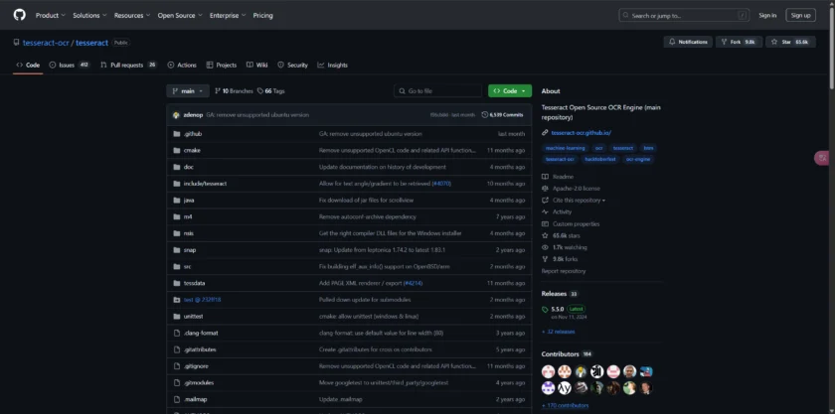Open the .gitattributes file
This screenshot has width=835, height=414.
(x=200, y=349)
